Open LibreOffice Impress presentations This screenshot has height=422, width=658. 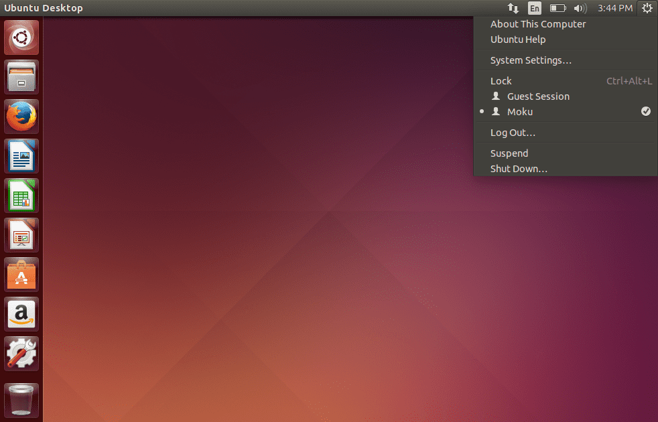tap(21, 235)
